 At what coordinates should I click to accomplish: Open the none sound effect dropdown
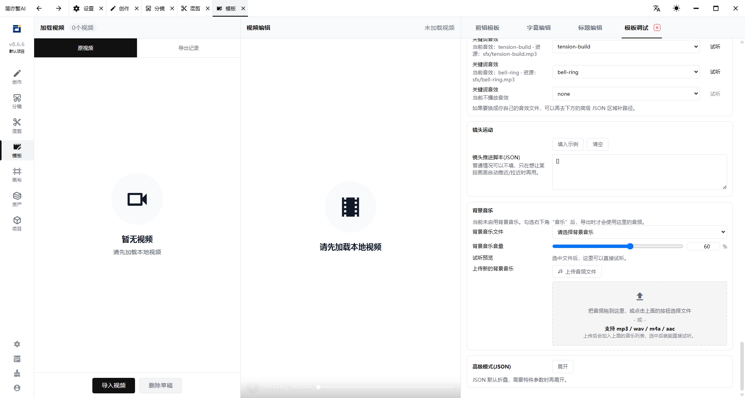pyautogui.click(x=626, y=94)
